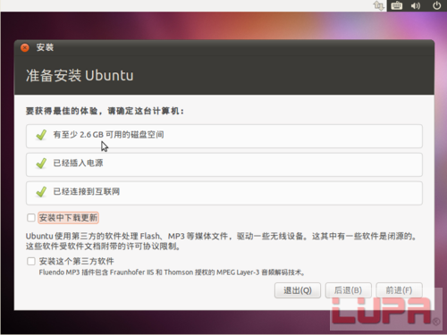Open the sound volume indicator

416,5
